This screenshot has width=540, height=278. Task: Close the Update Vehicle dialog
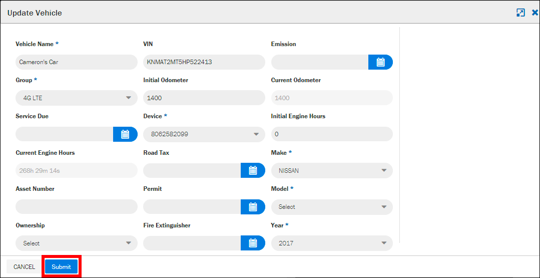(535, 13)
